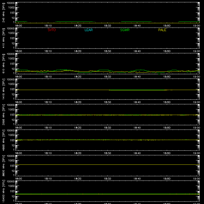204x204 pixels.
Task: Select the 245 MHz [SFU] axis title
Action: pyautogui.click(x=3, y=13)
